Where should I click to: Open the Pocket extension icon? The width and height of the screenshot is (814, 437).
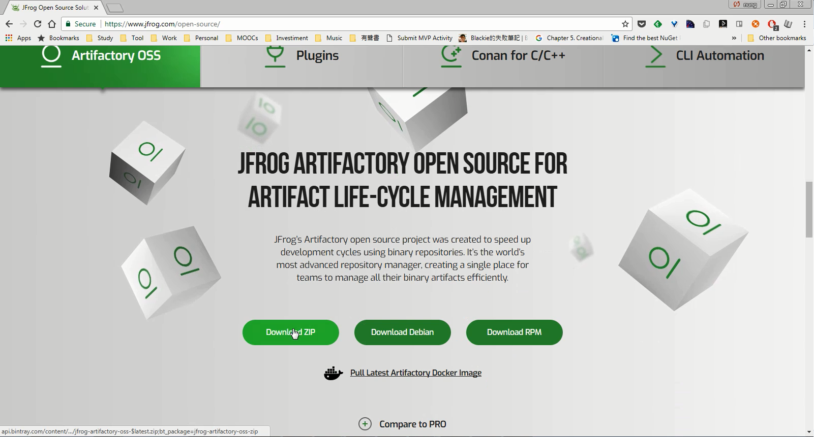pyautogui.click(x=642, y=24)
